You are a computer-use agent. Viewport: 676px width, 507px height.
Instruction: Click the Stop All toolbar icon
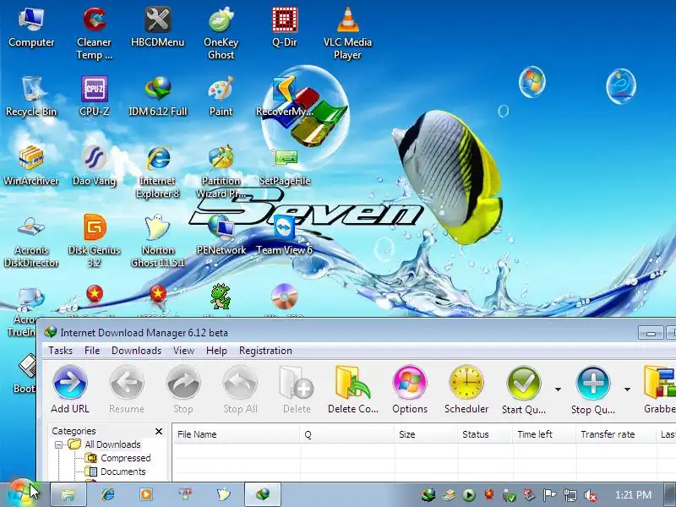(240, 390)
